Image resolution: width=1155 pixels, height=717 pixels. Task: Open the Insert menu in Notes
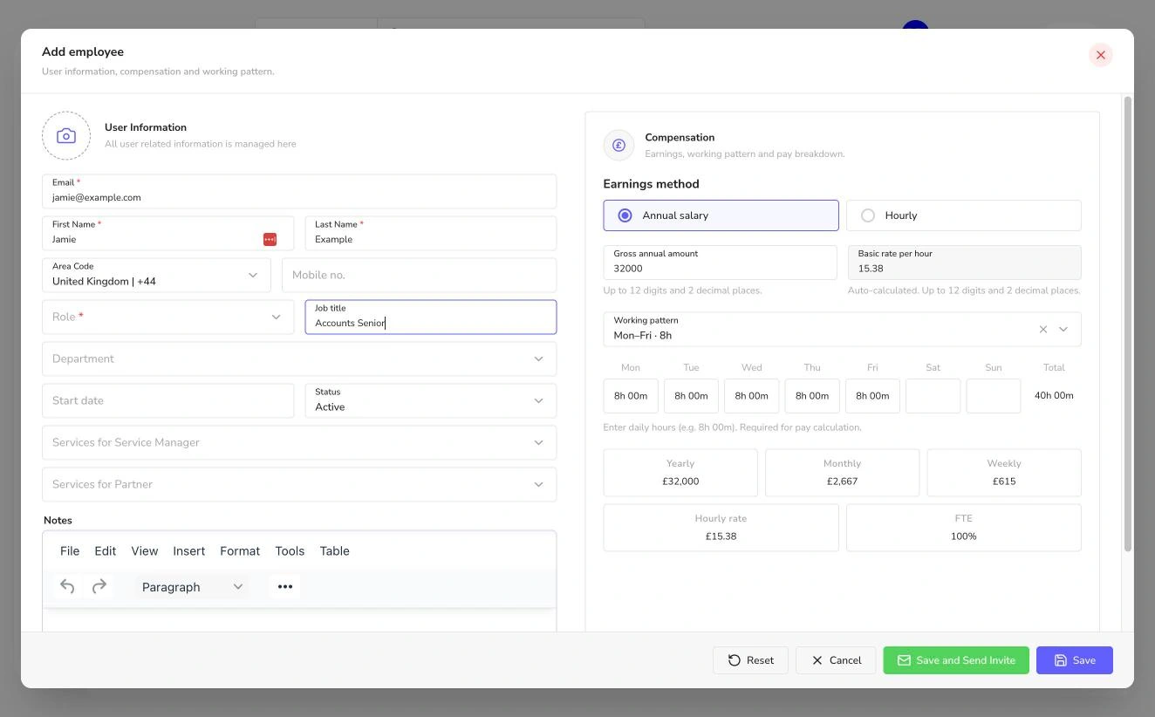coord(189,551)
